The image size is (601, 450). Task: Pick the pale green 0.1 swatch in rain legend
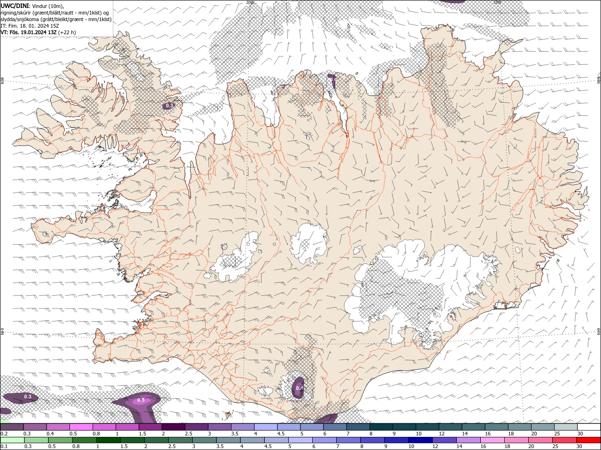[x=12, y=440]
